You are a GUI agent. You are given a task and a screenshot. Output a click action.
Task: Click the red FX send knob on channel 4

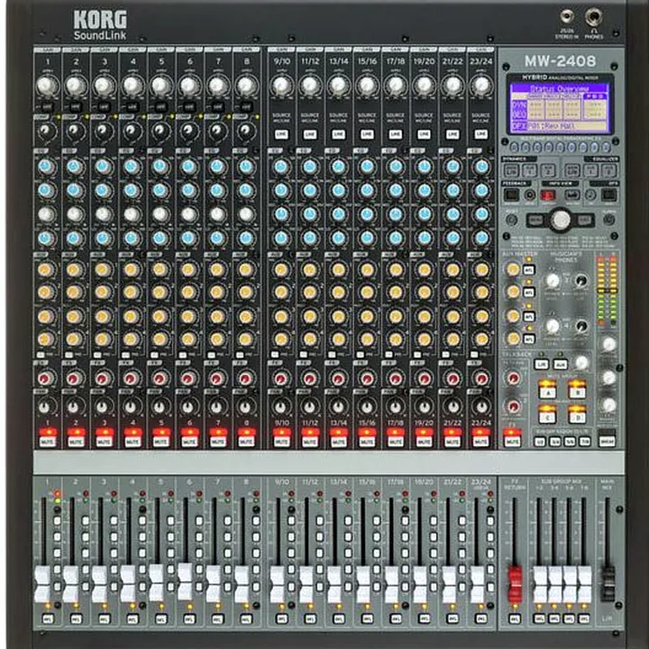[132, 379]
